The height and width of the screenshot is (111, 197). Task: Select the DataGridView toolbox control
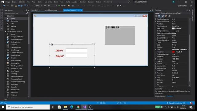pyautogui.click(x=15, y=55)
